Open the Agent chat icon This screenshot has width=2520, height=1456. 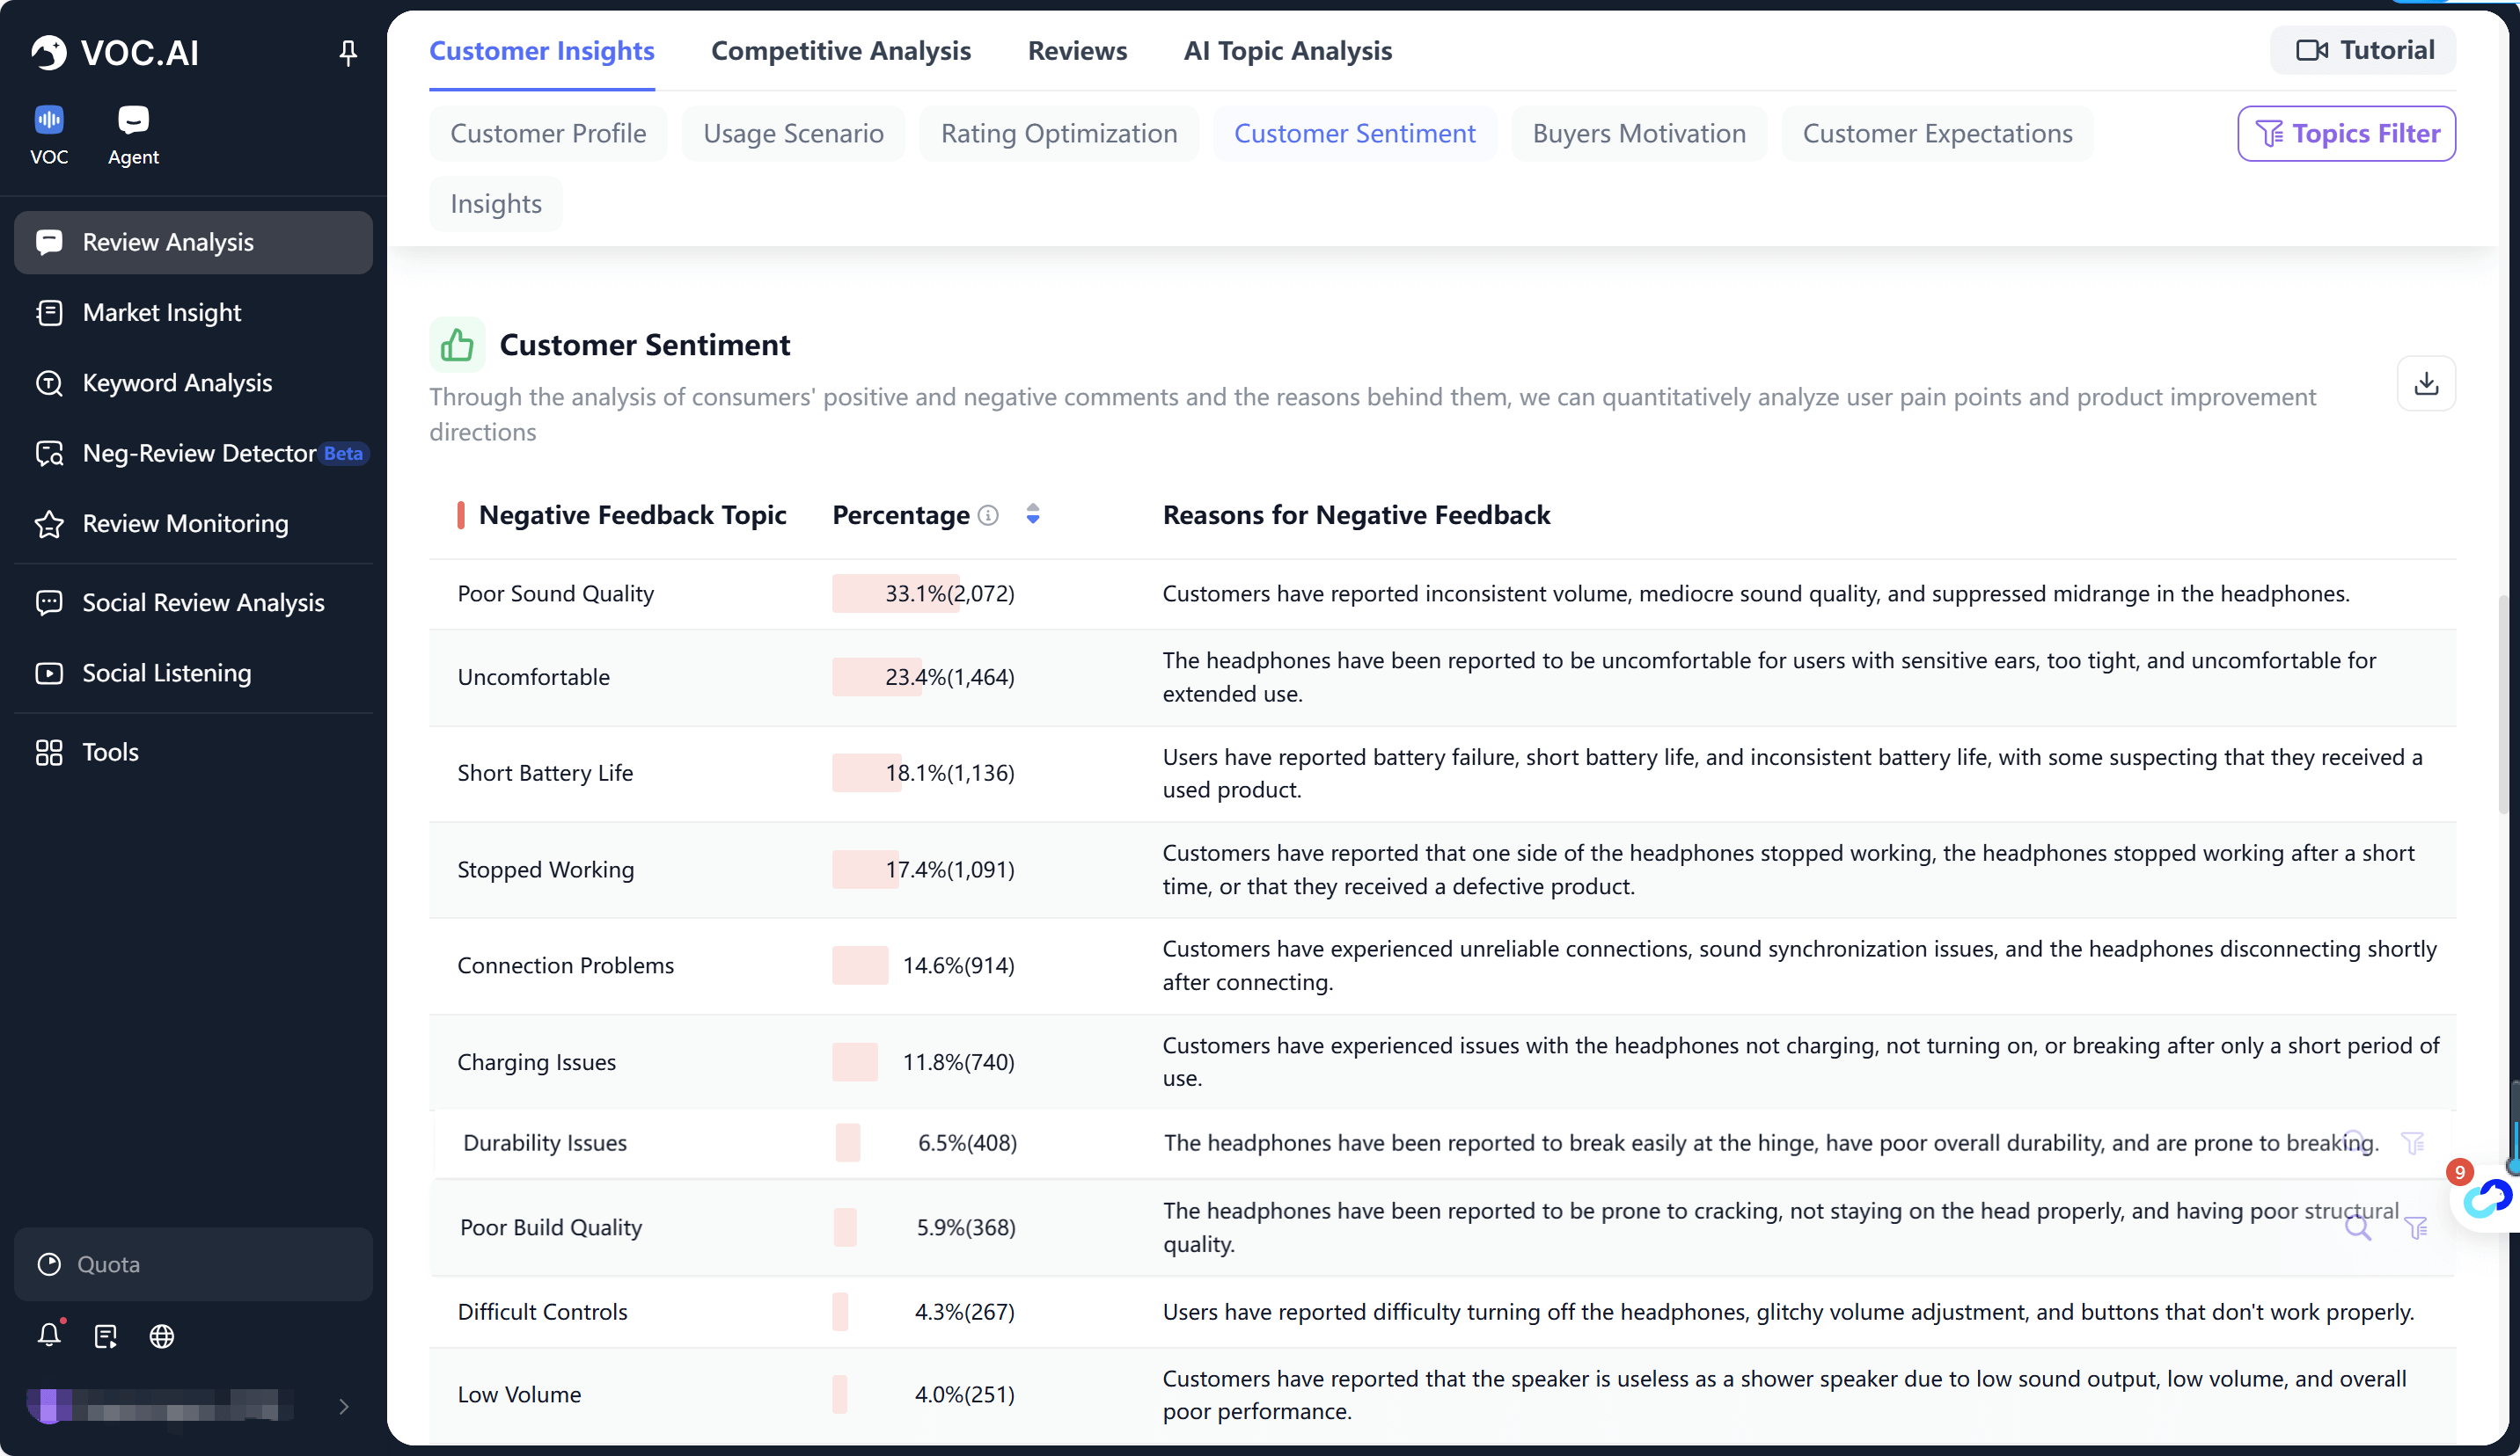(133, 121)
